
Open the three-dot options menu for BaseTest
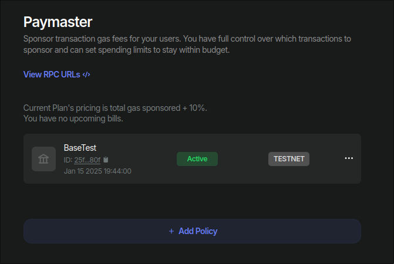coord(349,158)
